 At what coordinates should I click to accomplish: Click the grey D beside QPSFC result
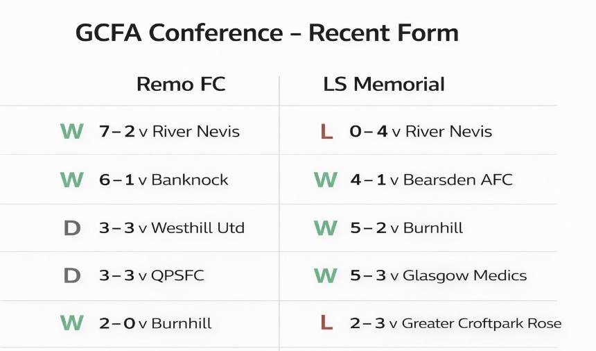[x=72, y=275]
